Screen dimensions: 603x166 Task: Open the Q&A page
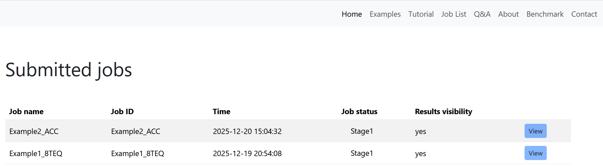[x=482, y=14]
